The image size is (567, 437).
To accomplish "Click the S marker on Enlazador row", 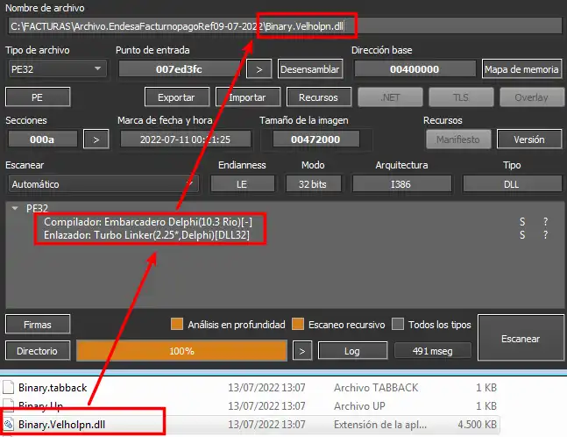I will (x=522, y=235).
